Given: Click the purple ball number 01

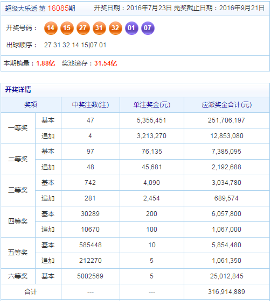Looking at the screenshot, I should point(131,28).
